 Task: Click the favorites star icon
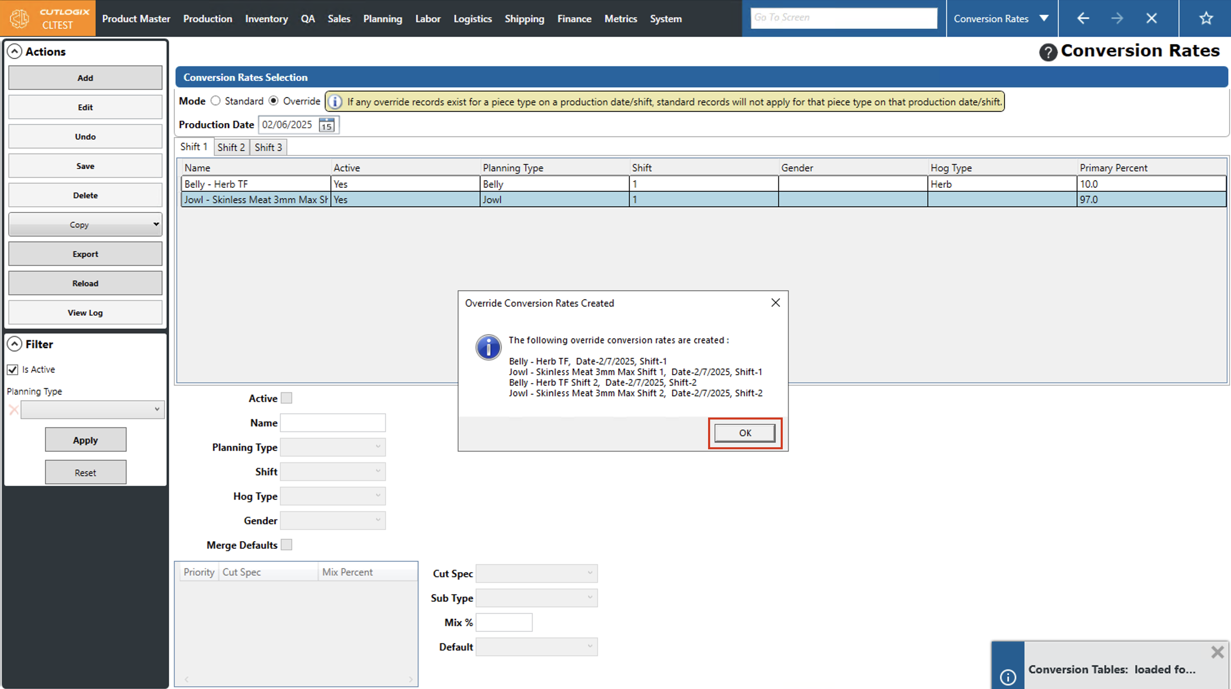coord(1206,19)
